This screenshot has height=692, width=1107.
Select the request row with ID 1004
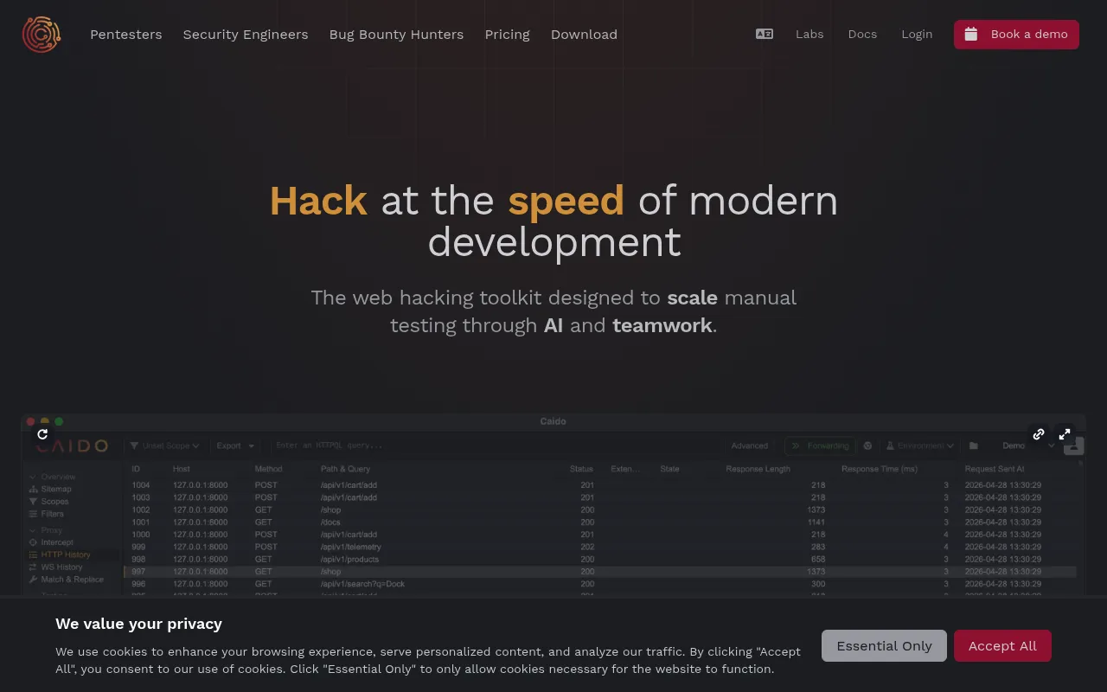pyautogui.click(x=601, y=485)
